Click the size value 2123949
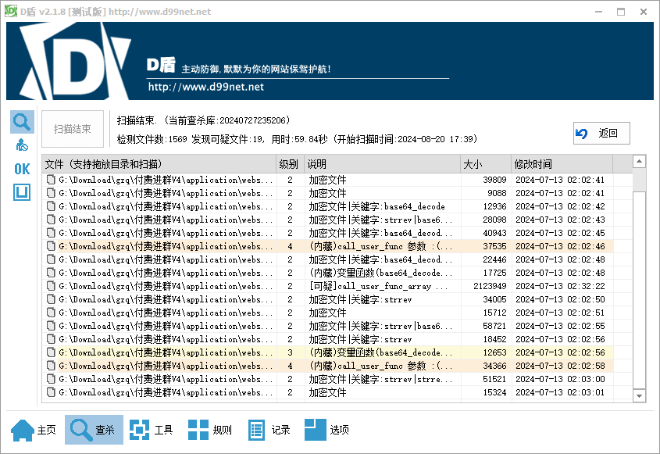Viewport: 660px width, 454px height. [x=490, y=286]
